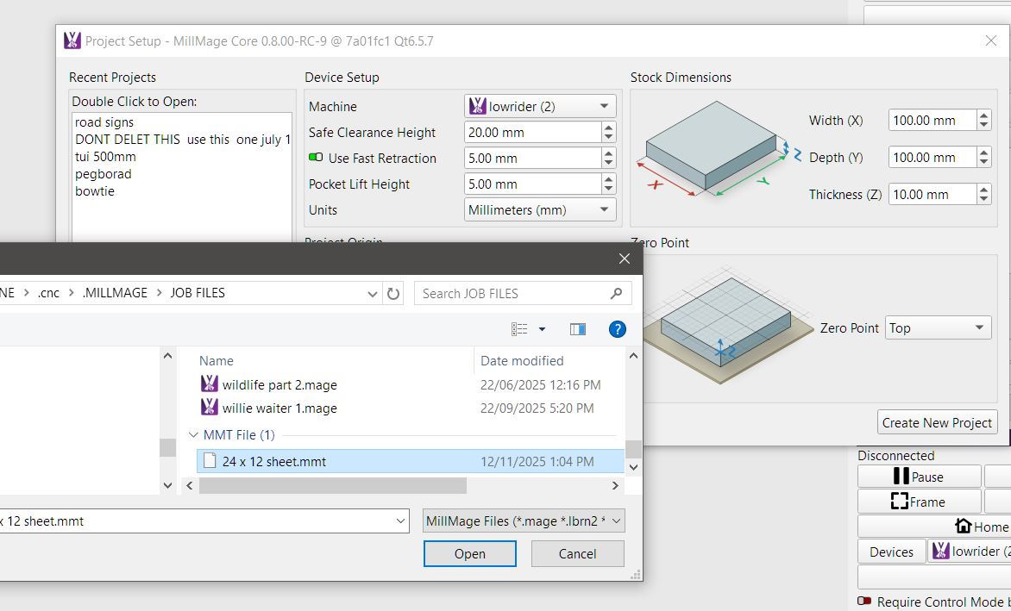This screenshot has height=611, width=1011.
Task: Expand the Units dropdown
Action: (540, 210)
